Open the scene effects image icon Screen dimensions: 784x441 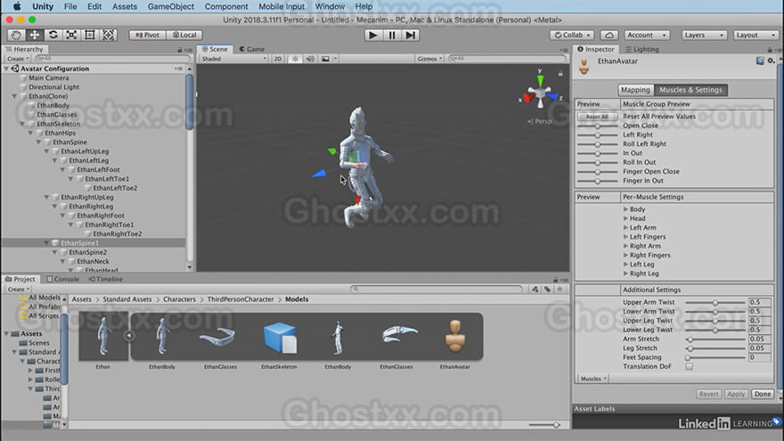[x=325, y=59]
